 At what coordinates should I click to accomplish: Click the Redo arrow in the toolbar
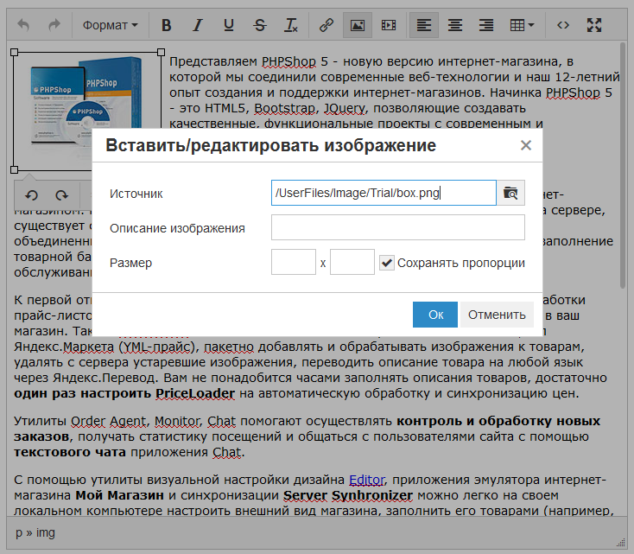click(x=54, y=25)
